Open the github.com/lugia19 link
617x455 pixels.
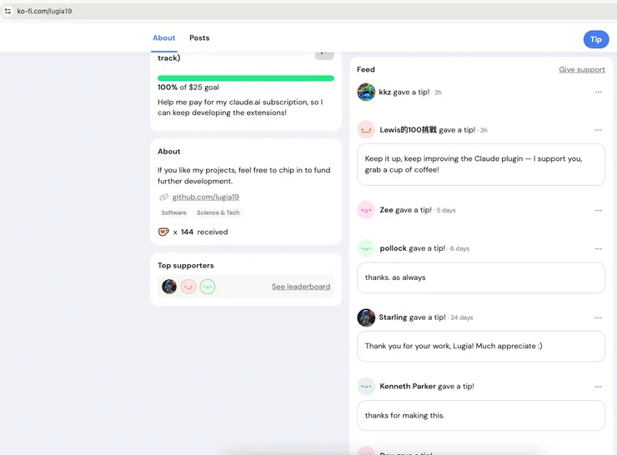click(206, 197)
